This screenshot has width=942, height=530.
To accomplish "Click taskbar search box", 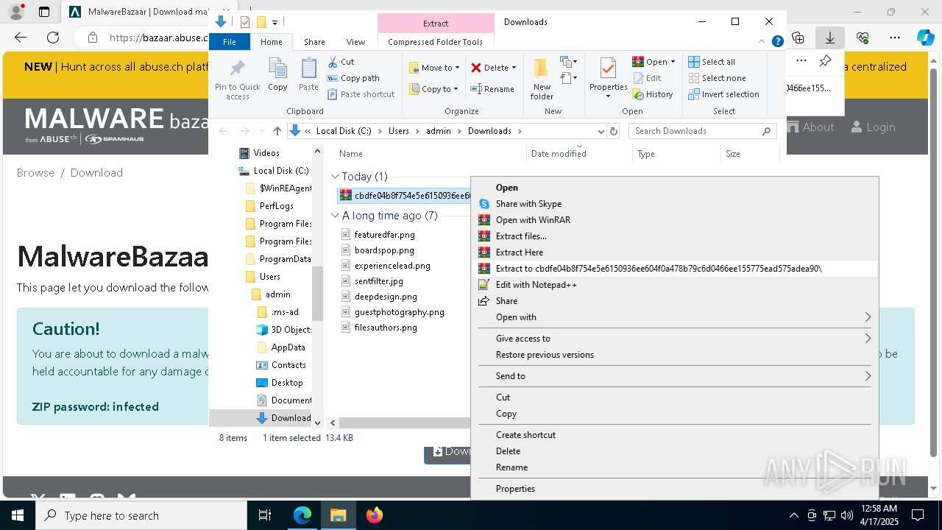I will (141, 515).
